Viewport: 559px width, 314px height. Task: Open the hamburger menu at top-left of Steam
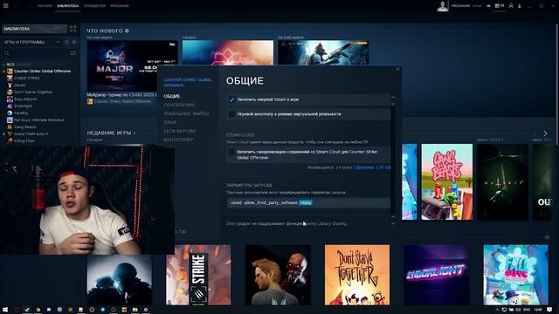tap(6, 6)
